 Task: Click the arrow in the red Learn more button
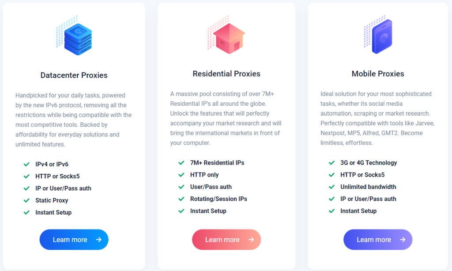[251, 240]
